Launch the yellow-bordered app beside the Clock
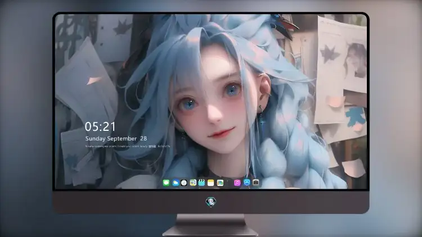Screen dimensions: 422x237 point(193,183)
